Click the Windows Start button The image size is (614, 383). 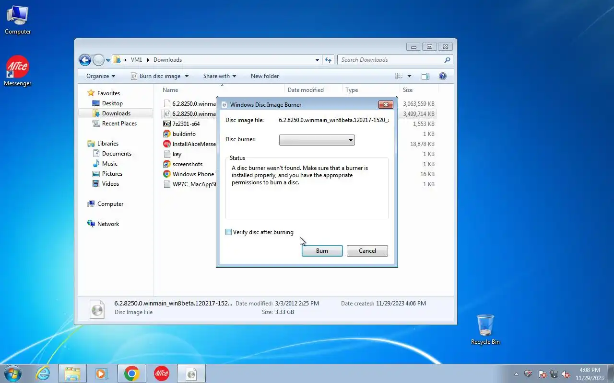click(12, 373)
